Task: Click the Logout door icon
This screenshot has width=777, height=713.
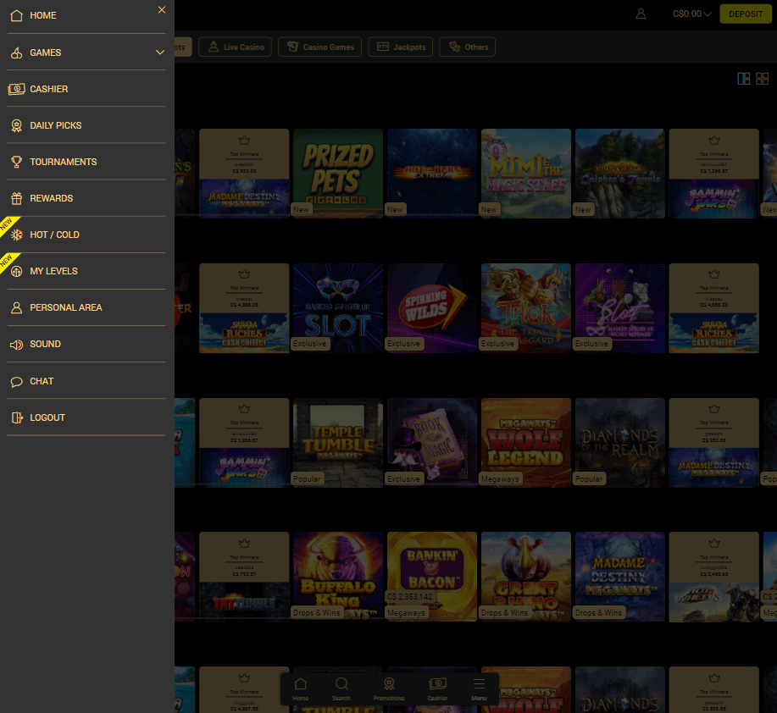Action: (x=16, y=418)
